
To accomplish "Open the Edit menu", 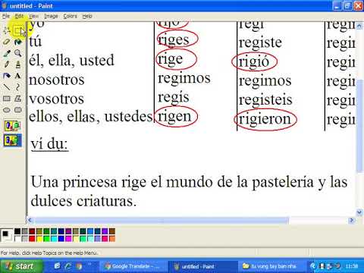I will point(19,16).
